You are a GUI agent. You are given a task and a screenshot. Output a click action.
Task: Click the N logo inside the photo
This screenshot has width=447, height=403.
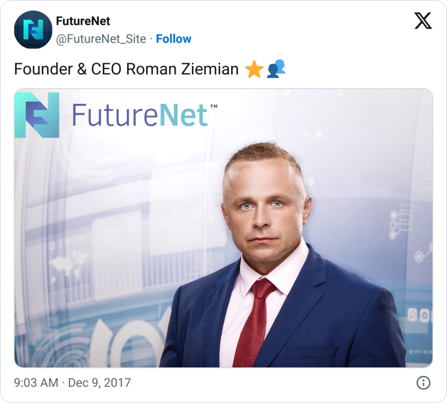click(37, 115)
